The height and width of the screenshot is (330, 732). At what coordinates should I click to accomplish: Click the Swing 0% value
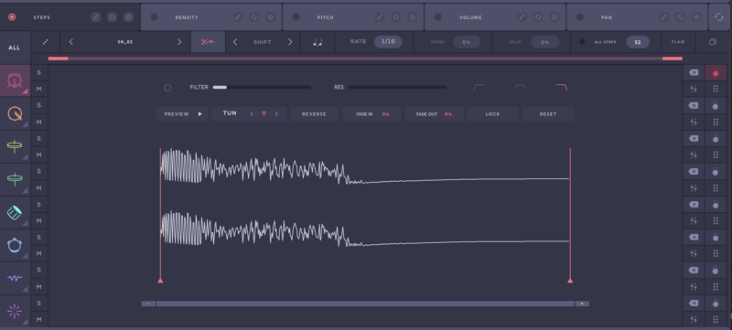[467, 42]
